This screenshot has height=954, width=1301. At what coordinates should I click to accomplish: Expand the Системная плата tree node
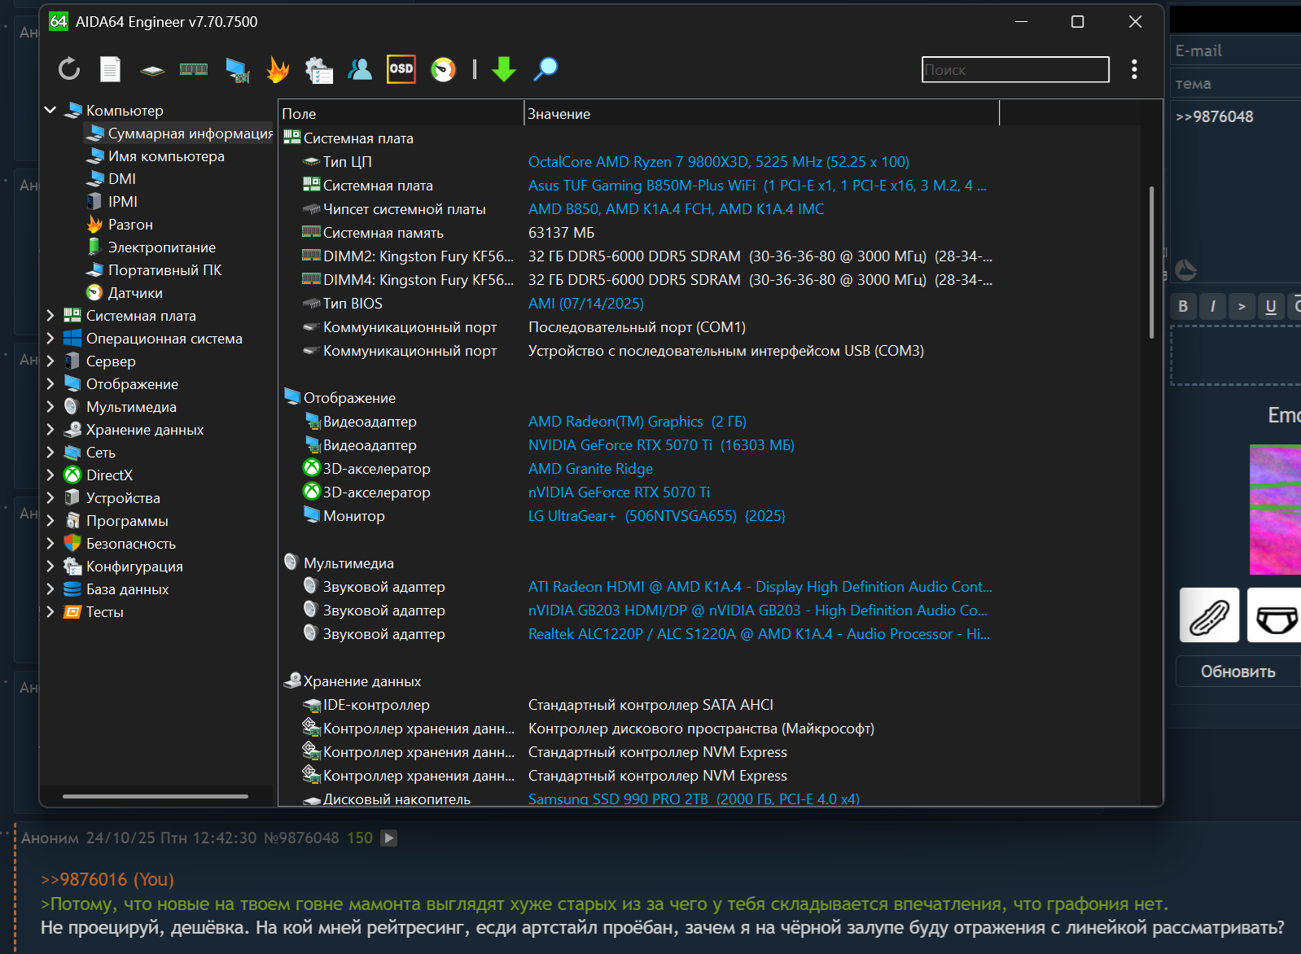[50, 315]
